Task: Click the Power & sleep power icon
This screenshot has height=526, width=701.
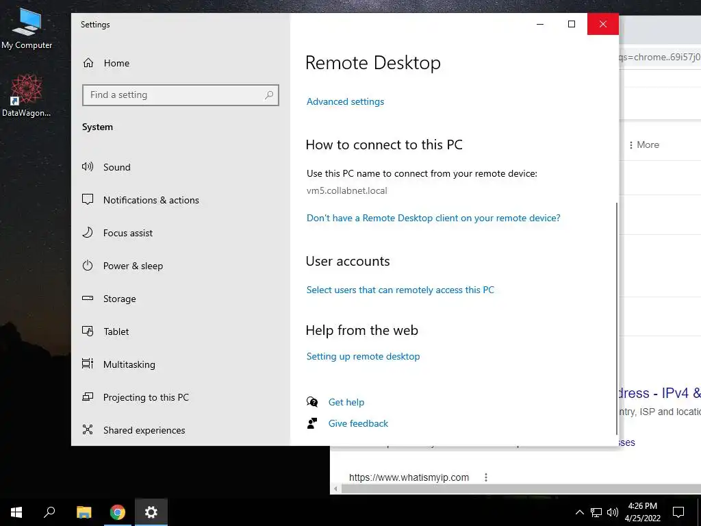Action: coord(88,265)
